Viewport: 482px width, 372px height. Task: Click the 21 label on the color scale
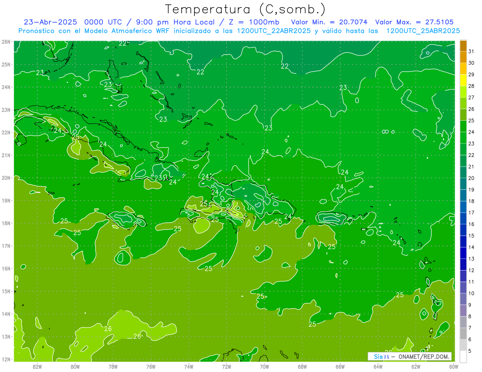coord(472,167)
